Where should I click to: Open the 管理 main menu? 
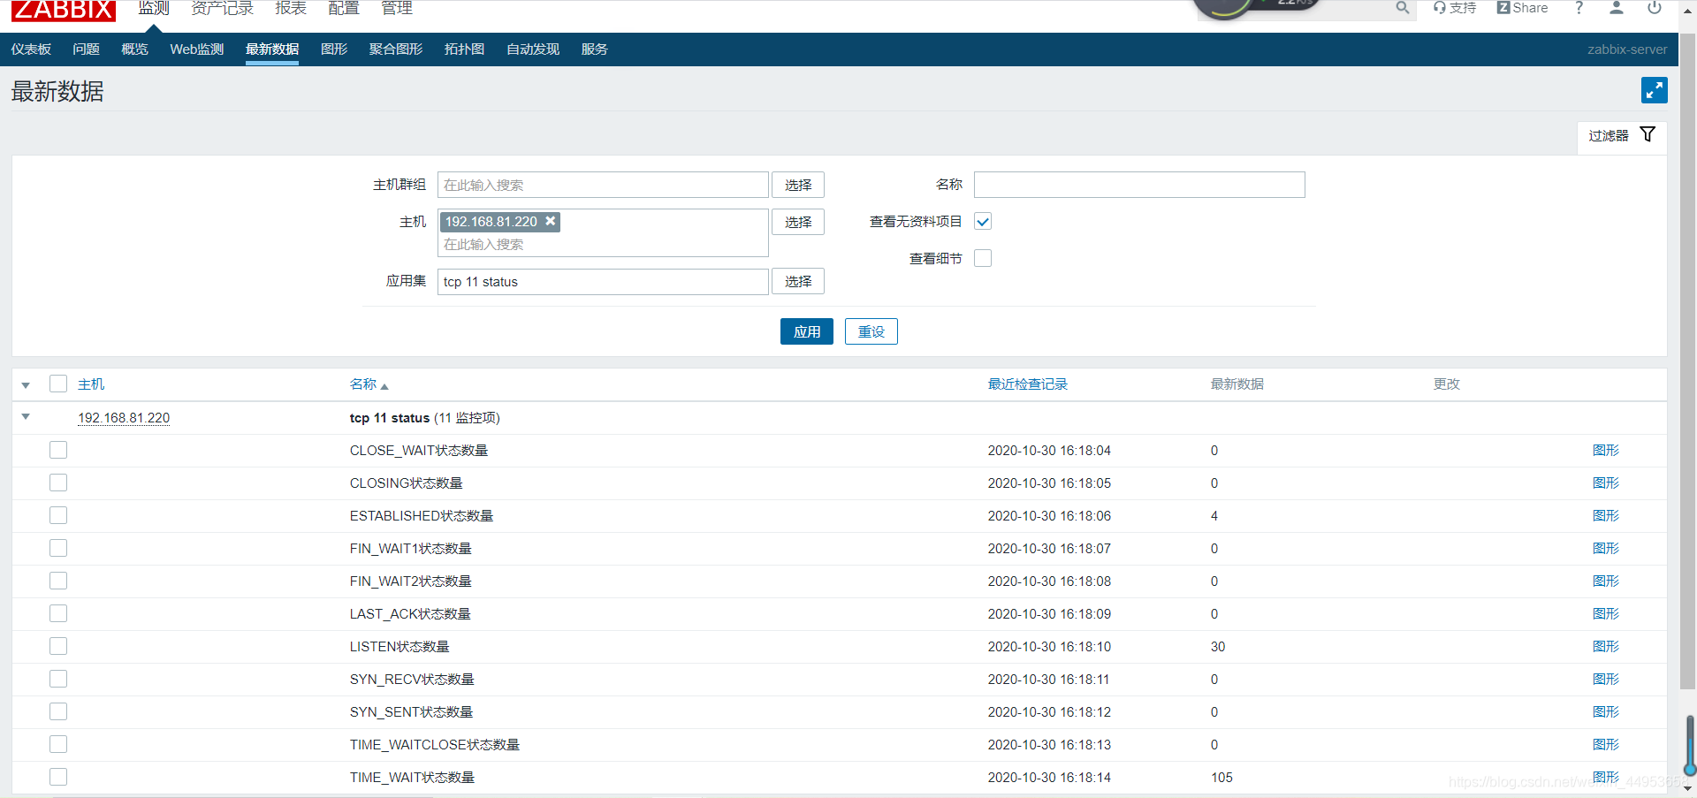[397, 8]
